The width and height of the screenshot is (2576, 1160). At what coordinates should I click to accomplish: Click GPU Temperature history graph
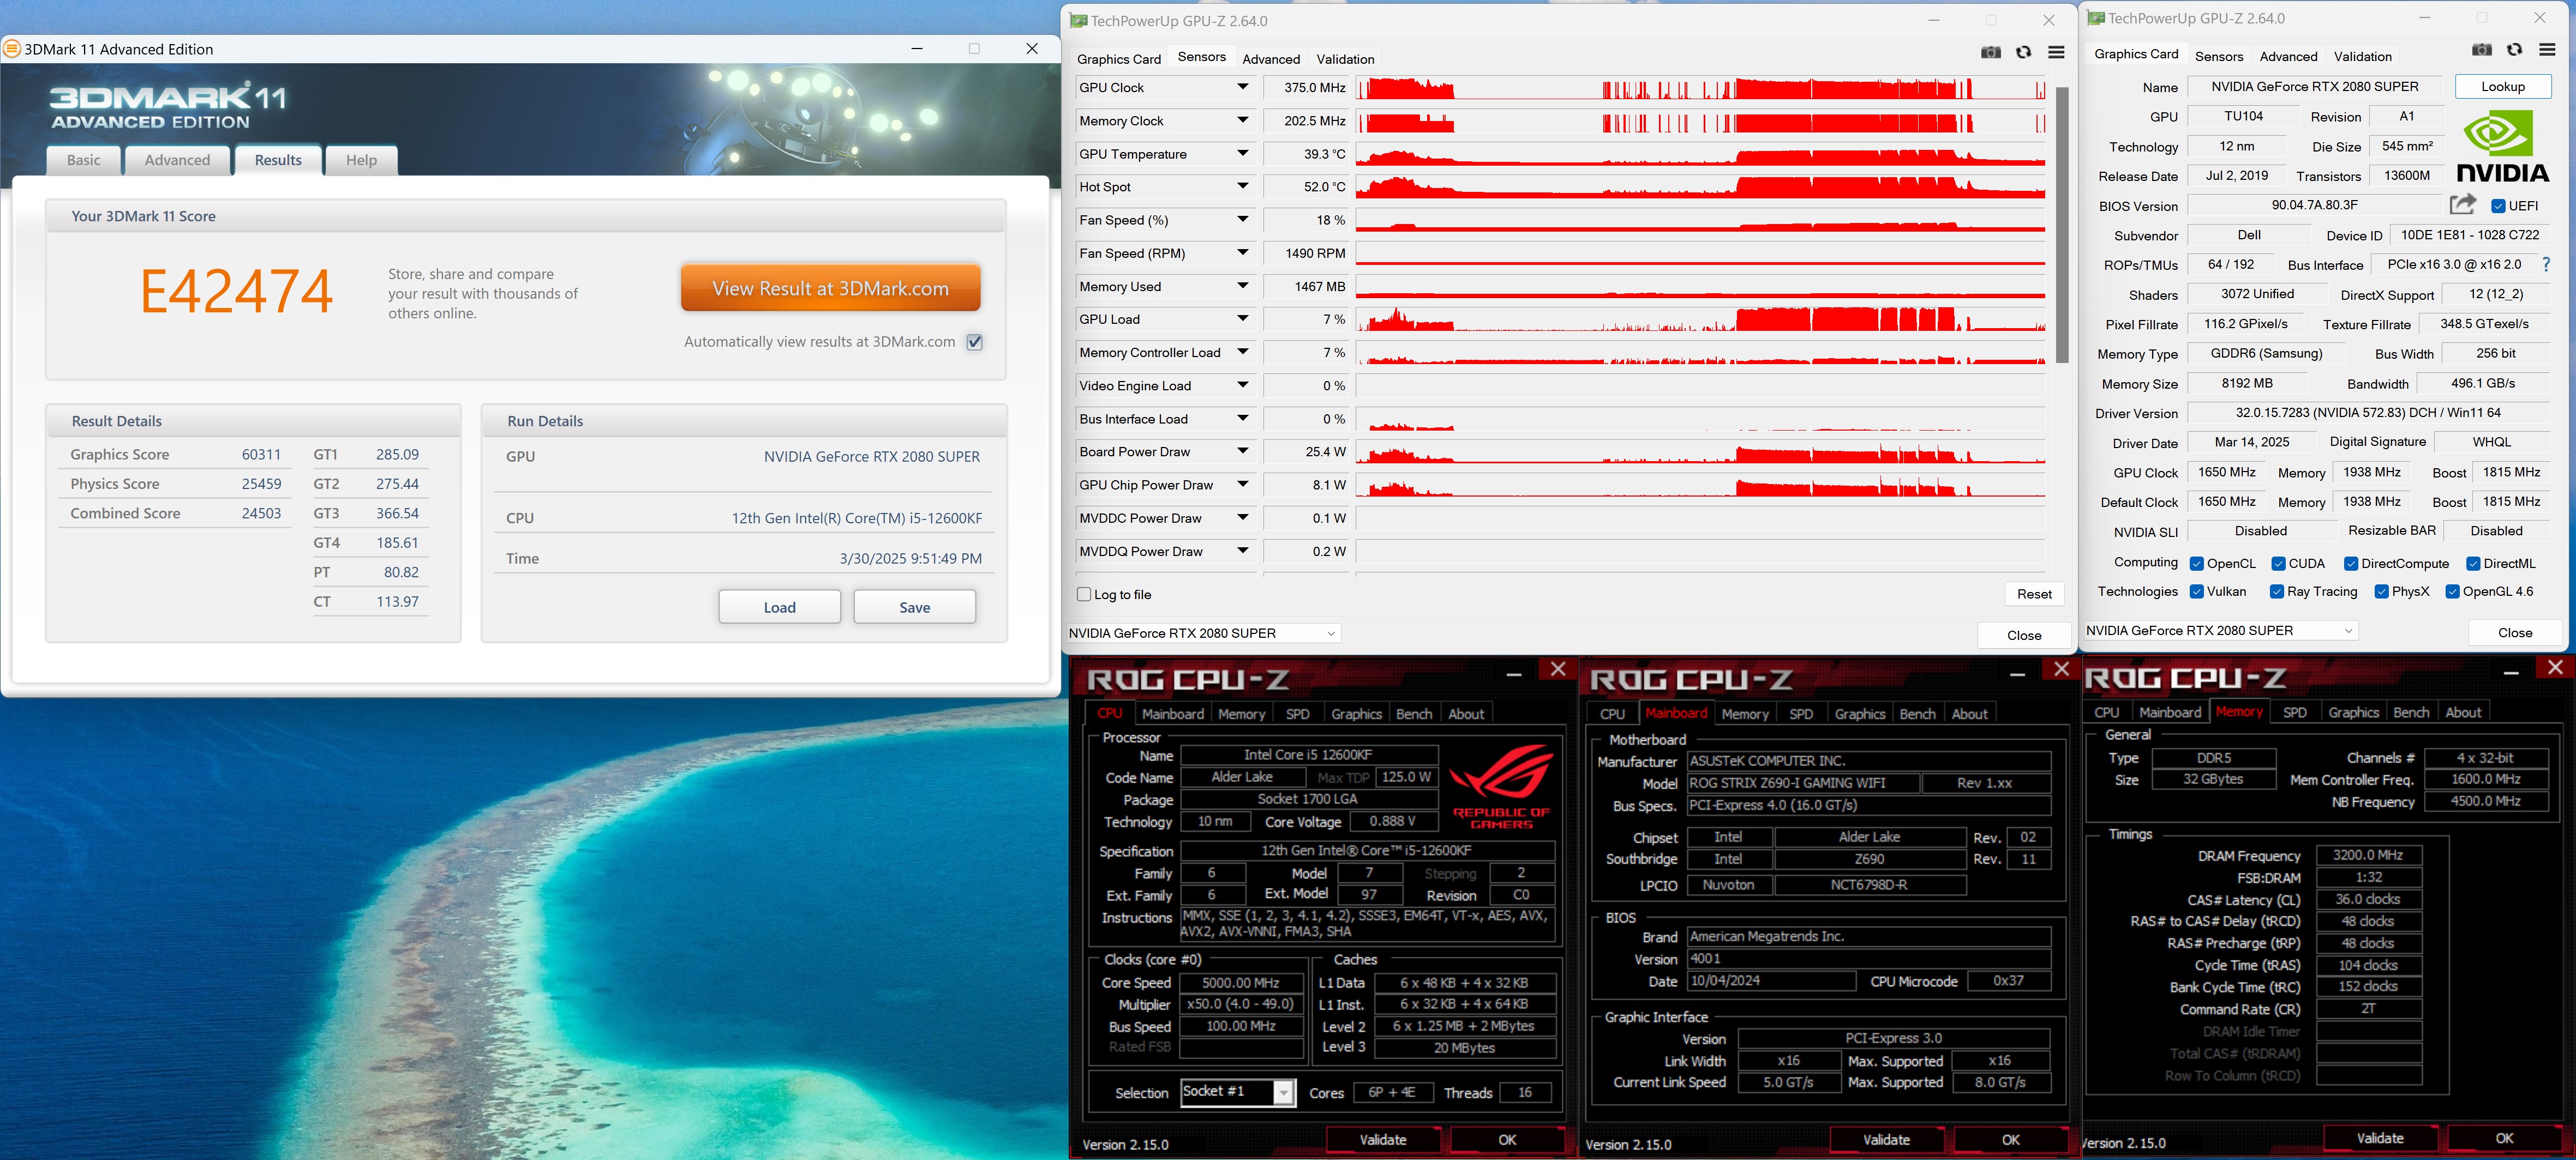coord(1700,153)
